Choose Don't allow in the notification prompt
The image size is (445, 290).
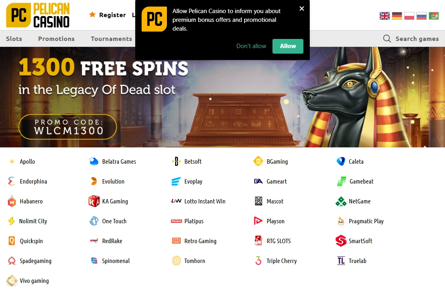coord(251,46)
